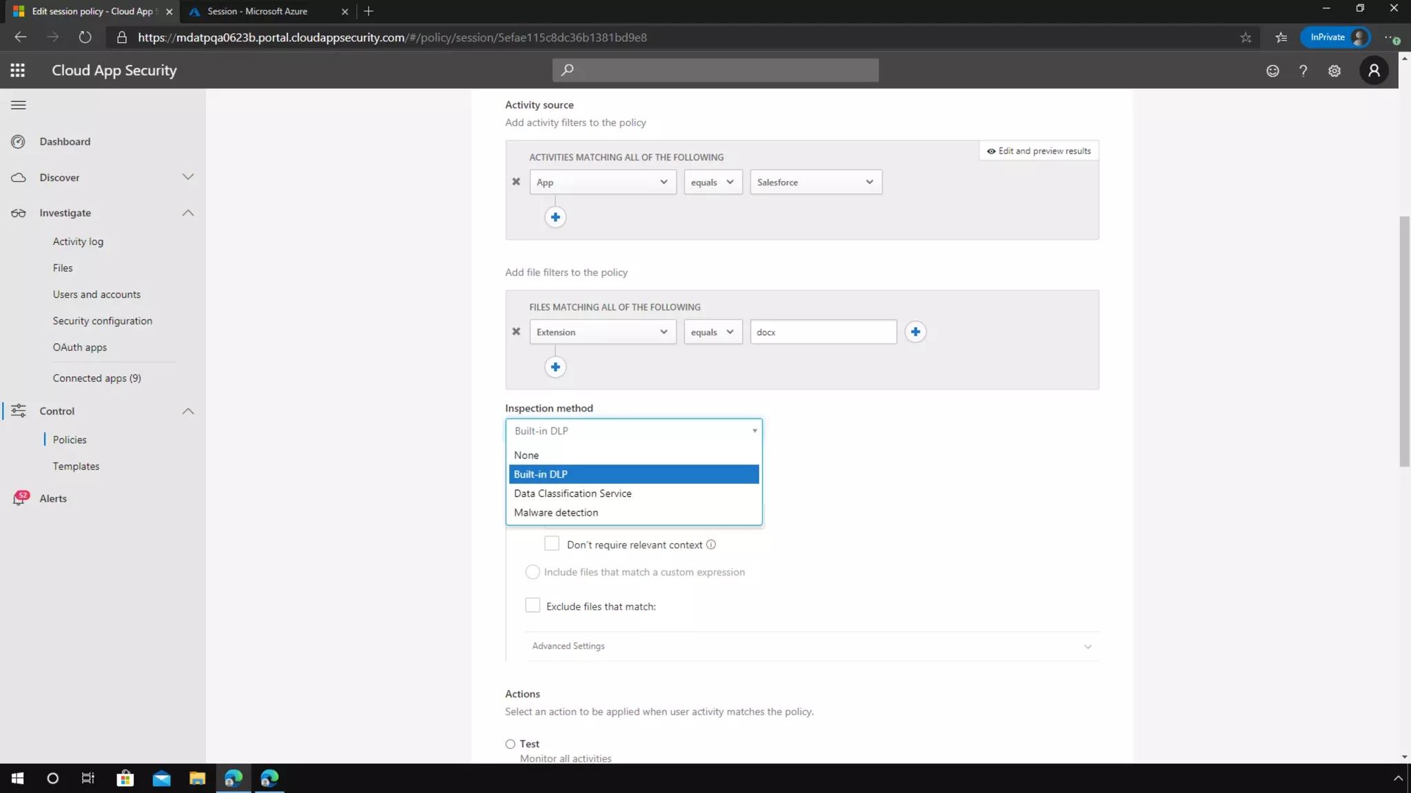1411x793 pixels.
Task: Click the Alerts bell icon
Action: [19, 498]
